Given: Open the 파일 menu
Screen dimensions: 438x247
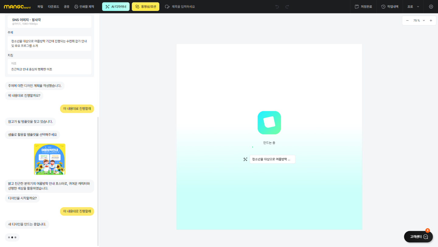Looking at the screenshot, I should [x=40, y=7].
